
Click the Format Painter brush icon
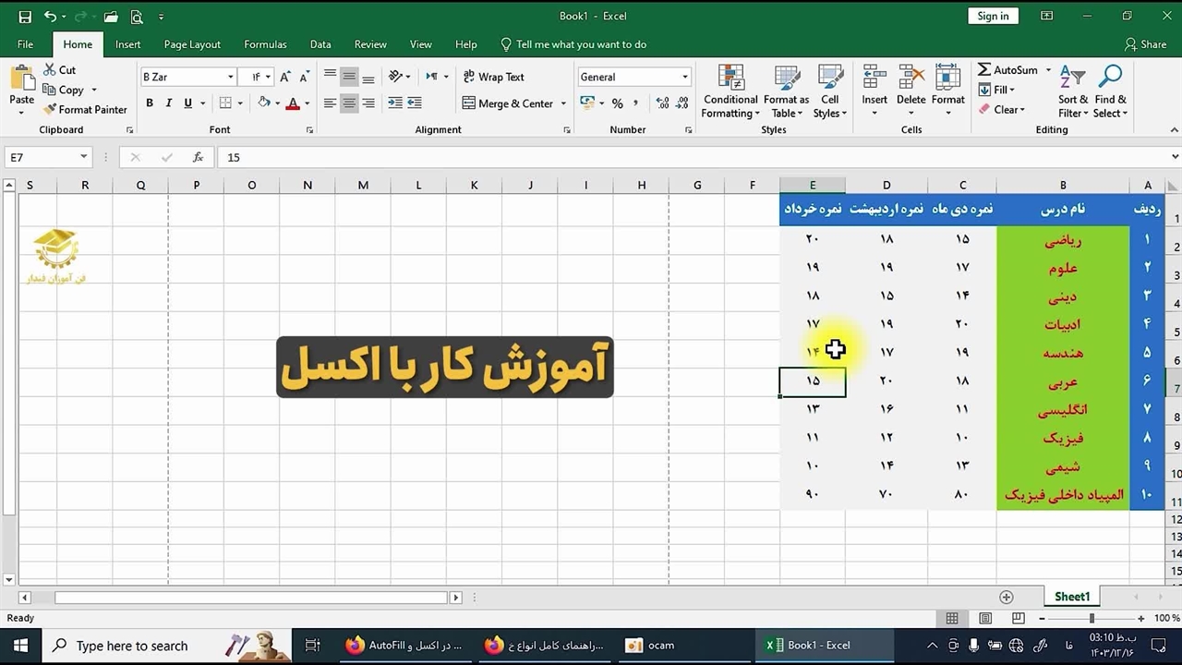tap(50, 110)
